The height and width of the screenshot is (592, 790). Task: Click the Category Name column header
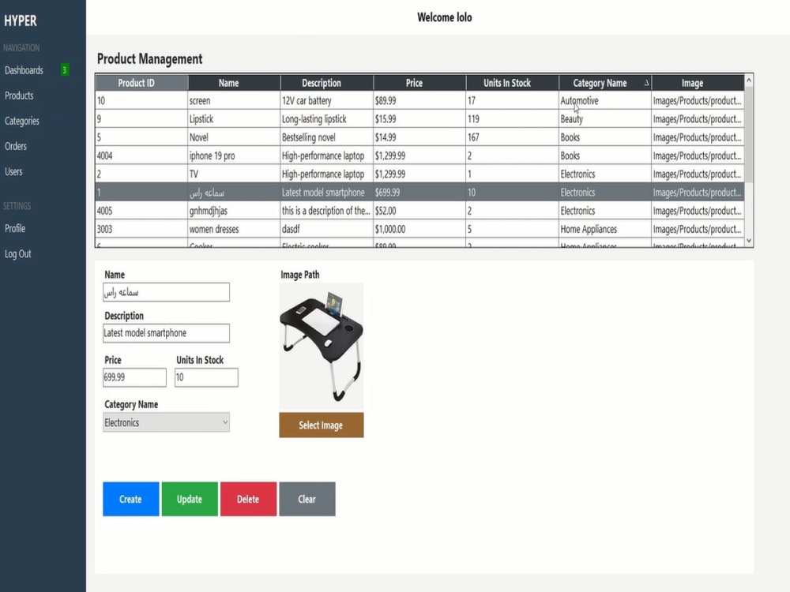click(605, 83)
